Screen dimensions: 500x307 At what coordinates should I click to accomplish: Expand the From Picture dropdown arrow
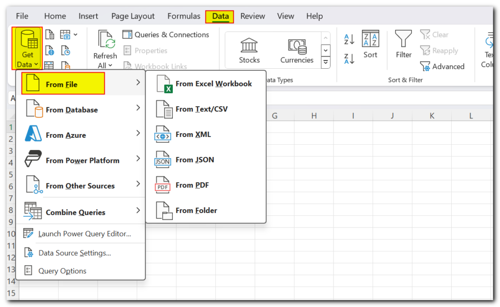[x=76, y=35]
